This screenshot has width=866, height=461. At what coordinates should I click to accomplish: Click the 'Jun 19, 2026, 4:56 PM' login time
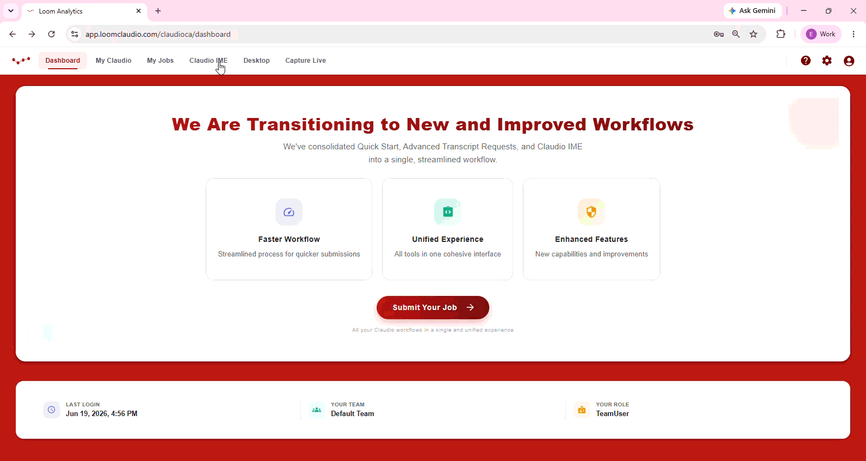click(x=102, y=414)
